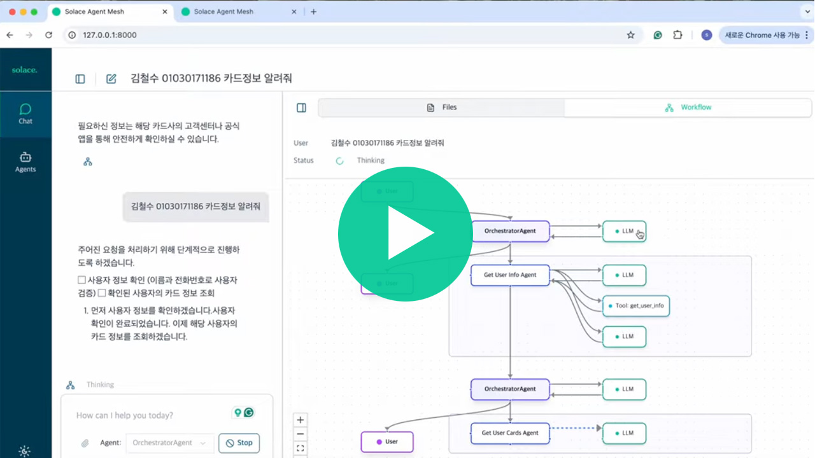Switch to the Workflow tab

[x=688, y=108]
